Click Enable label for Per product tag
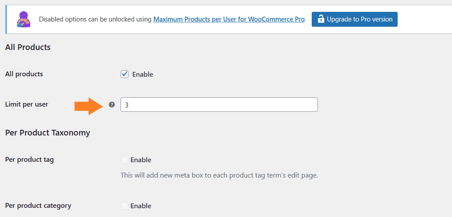The height and width of the screenshot is (217, 452). click(141, 160)
